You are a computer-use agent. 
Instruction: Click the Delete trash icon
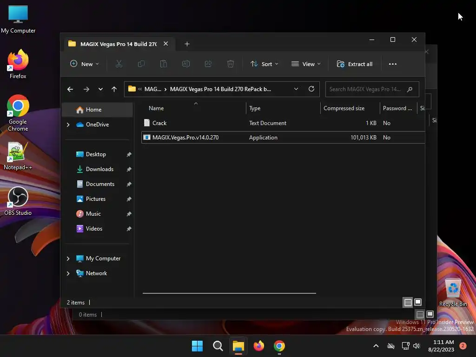[231, 64]
